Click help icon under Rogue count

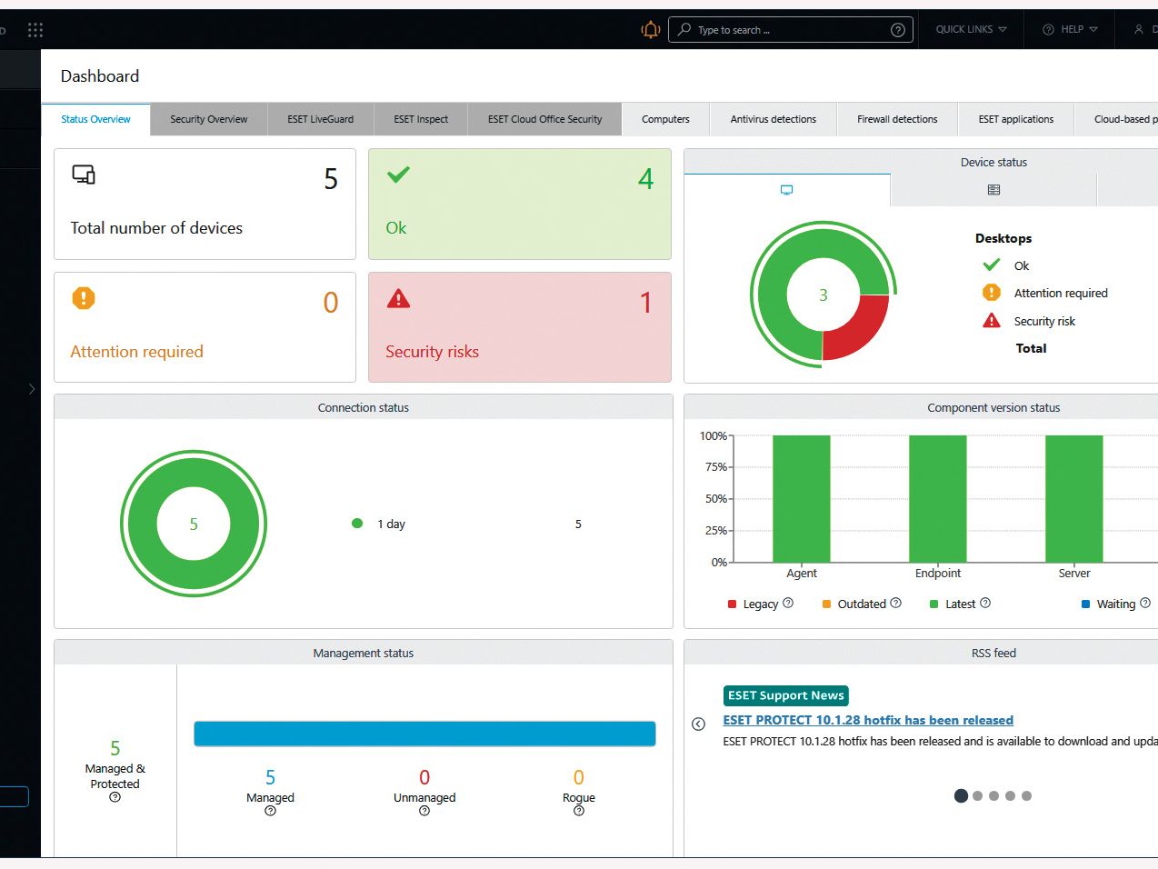click(x=579, y=811)
